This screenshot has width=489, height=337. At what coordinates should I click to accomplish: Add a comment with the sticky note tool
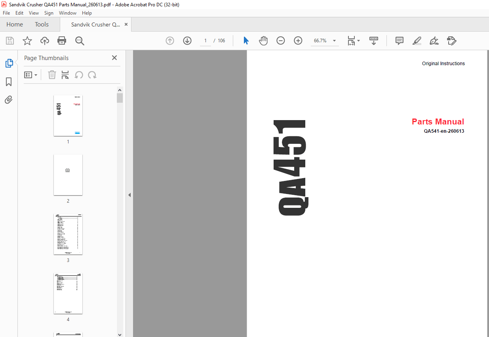[400, 41]
